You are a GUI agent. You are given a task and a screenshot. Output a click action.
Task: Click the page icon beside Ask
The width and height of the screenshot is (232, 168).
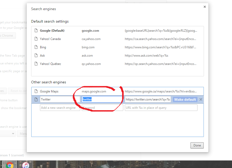point(36,55)
